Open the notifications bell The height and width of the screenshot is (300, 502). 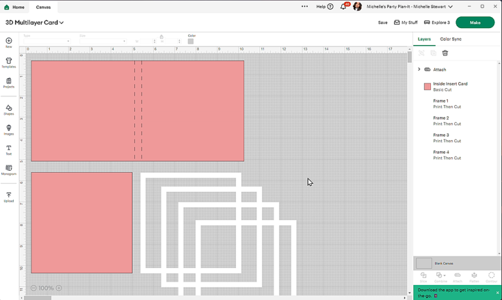(343, 7)
